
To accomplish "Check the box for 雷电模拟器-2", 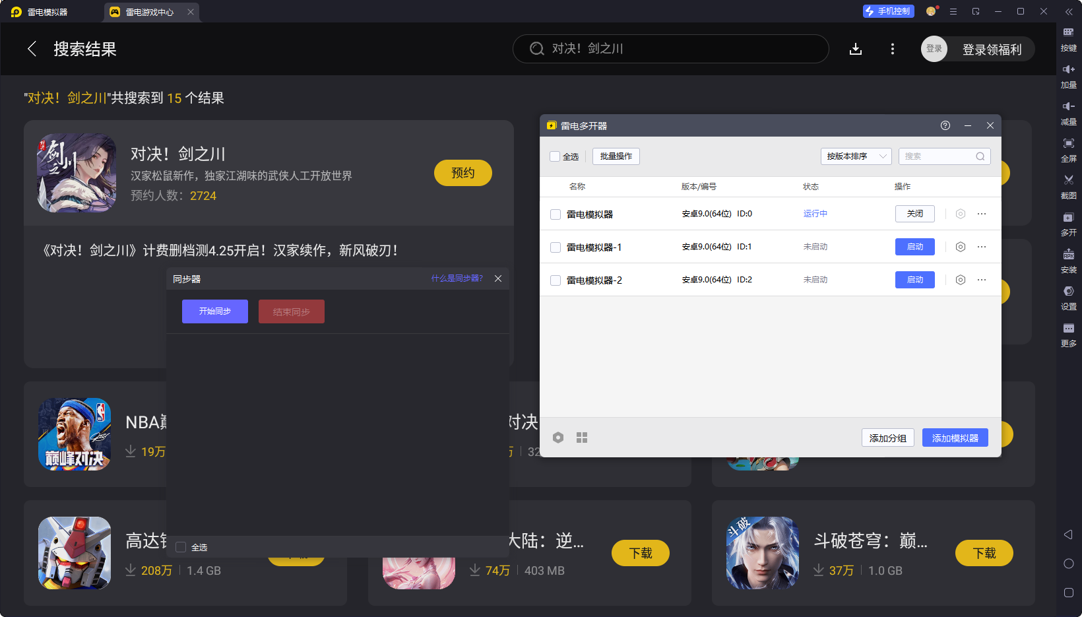I will 556,280.
